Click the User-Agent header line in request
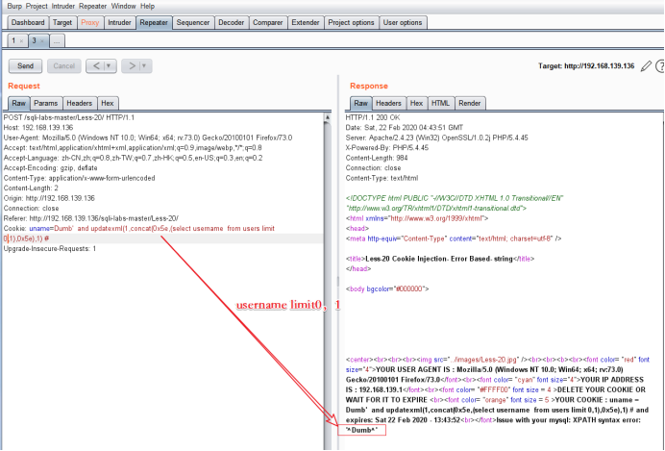This screenshot has width=665, height=451. click(x=148, y=138)
